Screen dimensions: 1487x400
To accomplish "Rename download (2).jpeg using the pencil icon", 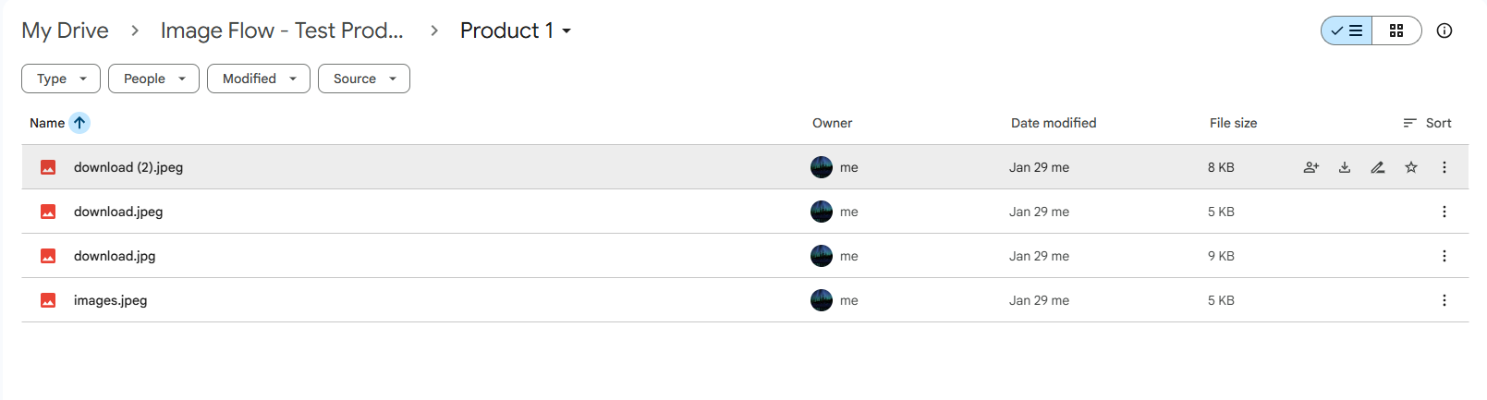I will click(x=1378, y=167).
